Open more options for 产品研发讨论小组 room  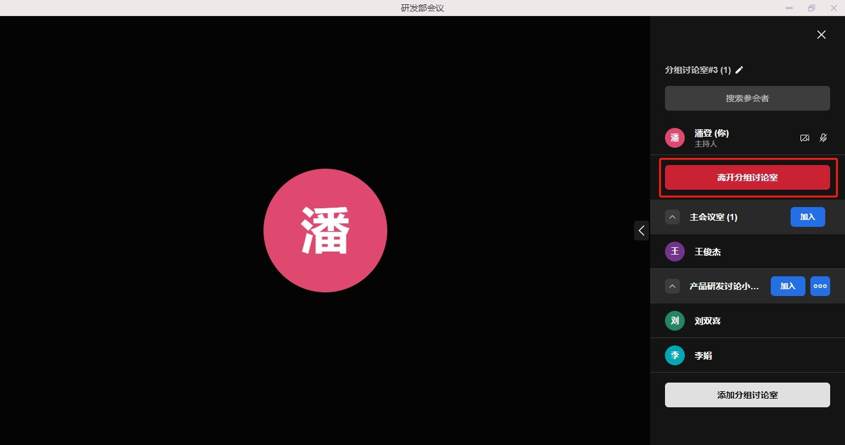820,286
